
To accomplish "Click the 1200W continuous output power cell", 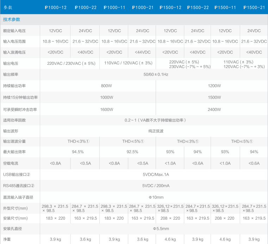I will [x=214, y=86].
